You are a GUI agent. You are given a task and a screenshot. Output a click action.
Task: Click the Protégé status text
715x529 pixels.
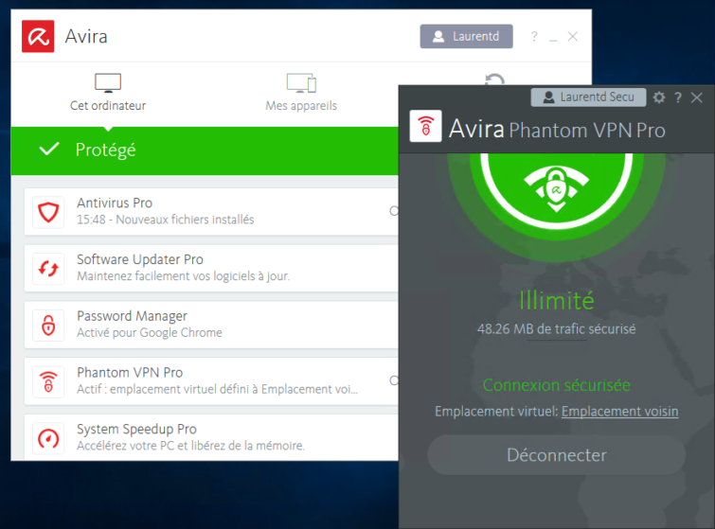pyautogui.click(x=106, y=150)
